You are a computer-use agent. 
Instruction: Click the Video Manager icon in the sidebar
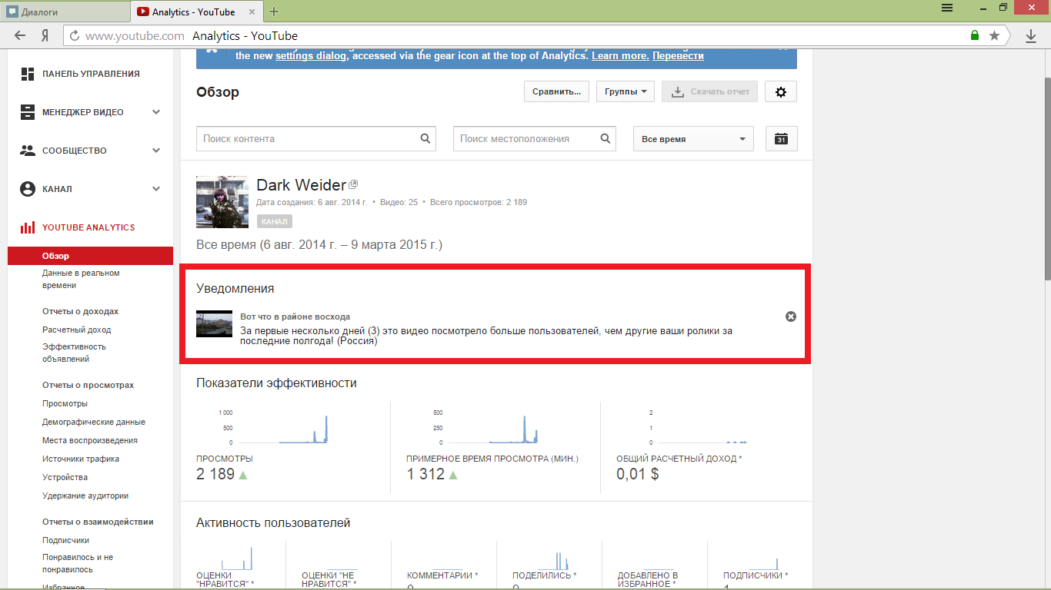coord(28,112)
